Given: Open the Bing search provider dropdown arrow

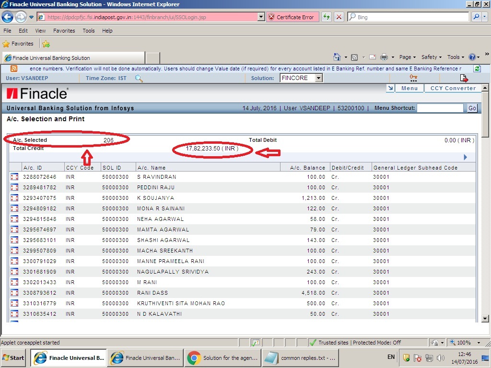Looking at the screenshot, I should pos(485,17).
